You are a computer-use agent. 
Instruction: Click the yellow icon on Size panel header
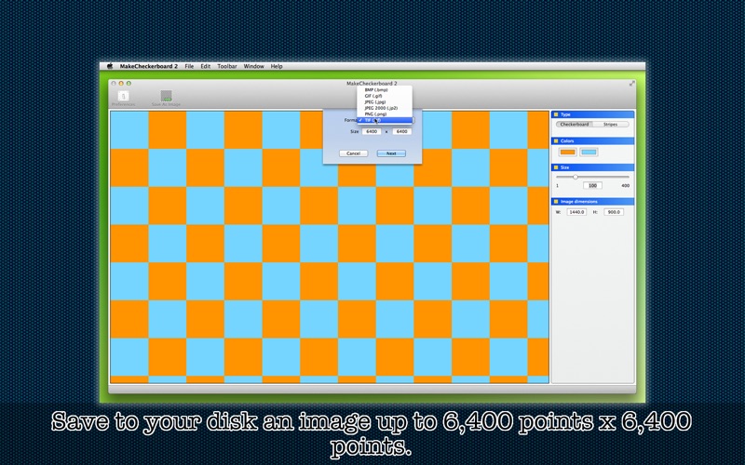(x=555, y=167)
